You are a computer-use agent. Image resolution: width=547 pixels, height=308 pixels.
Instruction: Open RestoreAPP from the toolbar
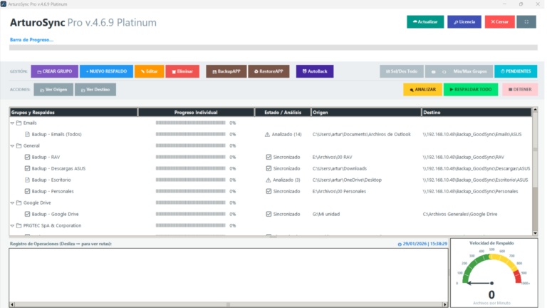pyautogui.click(x=269, y=71)
